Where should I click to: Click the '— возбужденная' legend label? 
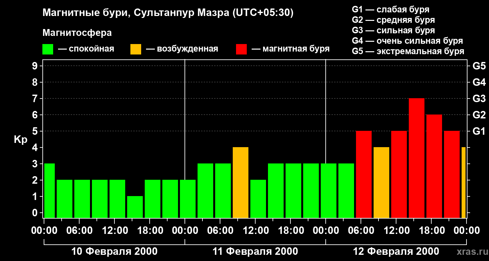(x=182, y=49)
